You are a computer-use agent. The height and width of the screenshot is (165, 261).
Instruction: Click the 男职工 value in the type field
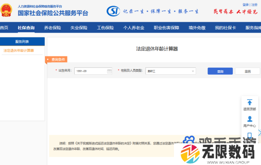pyautogui.click(x=151, y=71)
